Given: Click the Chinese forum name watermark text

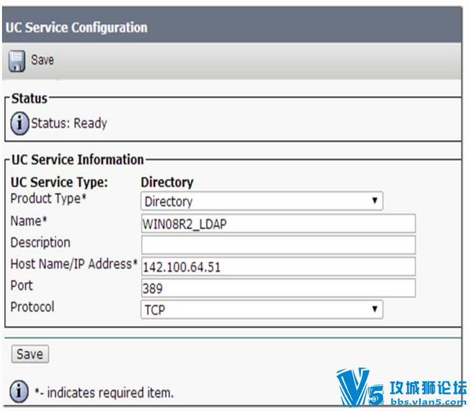Looking at the screenshot, I should tap(428, 388).
